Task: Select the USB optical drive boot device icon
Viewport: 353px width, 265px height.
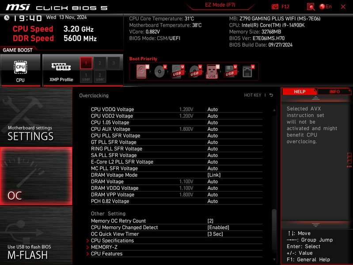Action: pyautogui.click(x=195, y=71)
